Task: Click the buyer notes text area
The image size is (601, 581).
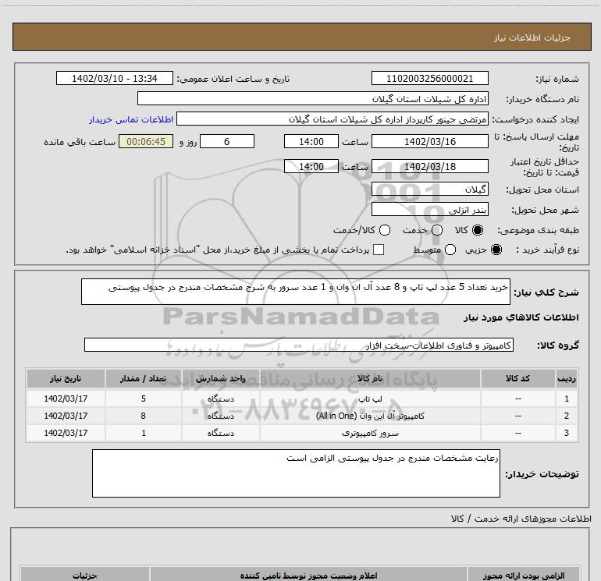Action: (296, 473)
